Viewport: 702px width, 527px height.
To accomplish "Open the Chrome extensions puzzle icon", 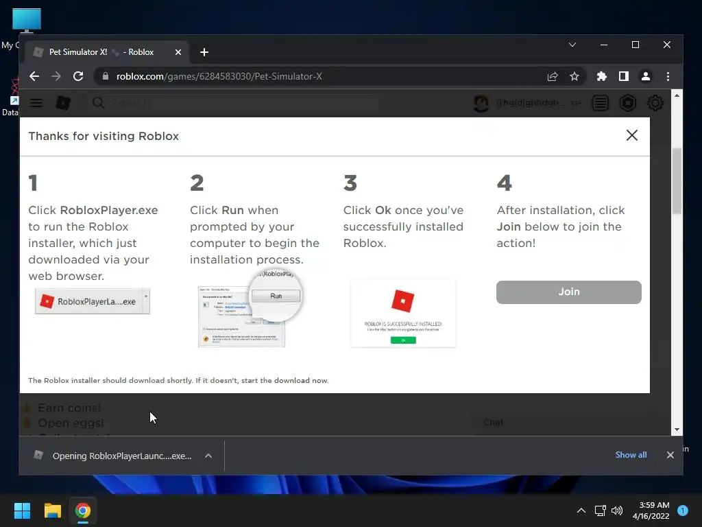I will 602,77.
